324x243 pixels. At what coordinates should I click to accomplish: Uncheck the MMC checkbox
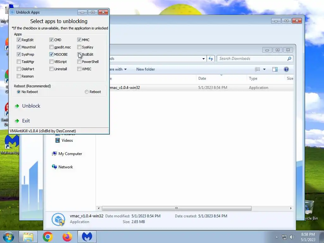pos(79,40)
